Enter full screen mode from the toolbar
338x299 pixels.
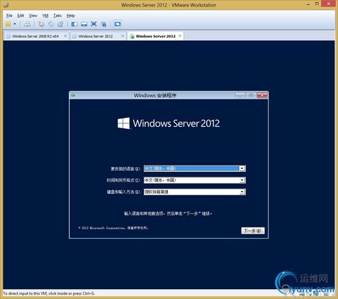(x=94, y=24)
